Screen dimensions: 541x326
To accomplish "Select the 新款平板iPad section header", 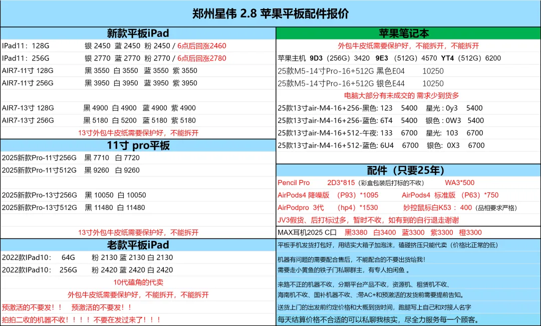I will coord(138,33).
